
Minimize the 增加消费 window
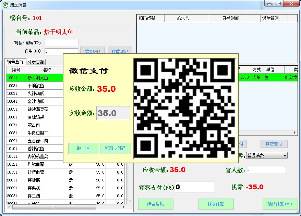click(x=270, y=4)
